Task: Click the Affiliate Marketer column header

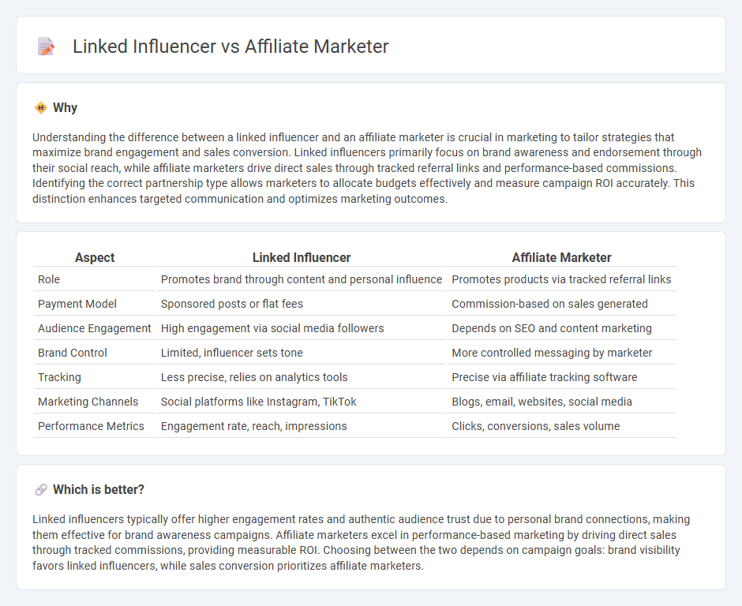Action: [x=561, y=257]
